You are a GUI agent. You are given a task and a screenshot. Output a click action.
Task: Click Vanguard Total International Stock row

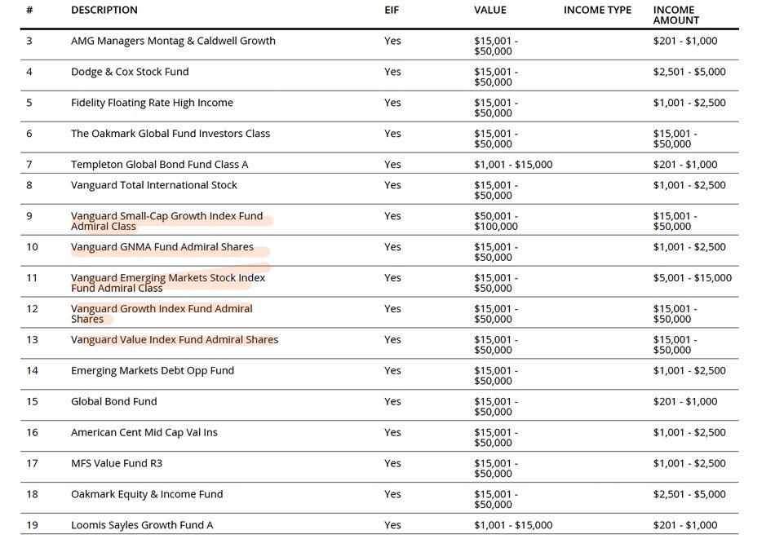pyautogui.click(x=154, y=185)
